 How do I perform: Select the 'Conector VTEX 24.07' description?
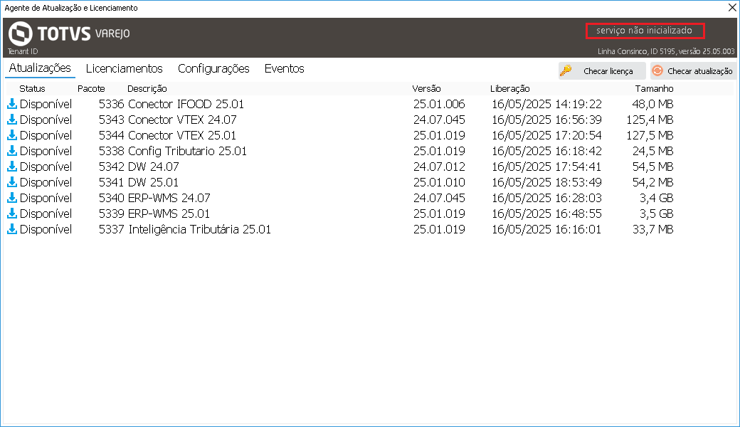(x=182, y=120)
